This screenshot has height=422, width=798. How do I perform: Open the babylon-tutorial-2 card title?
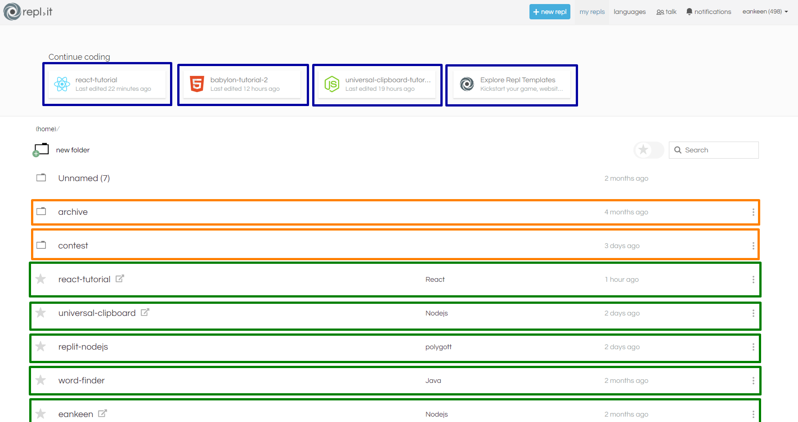(x=239, y=80)
